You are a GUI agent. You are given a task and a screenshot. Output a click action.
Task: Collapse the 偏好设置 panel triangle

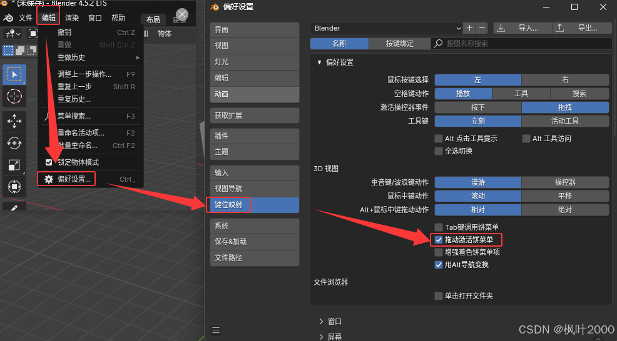click(x=319, y=62)
